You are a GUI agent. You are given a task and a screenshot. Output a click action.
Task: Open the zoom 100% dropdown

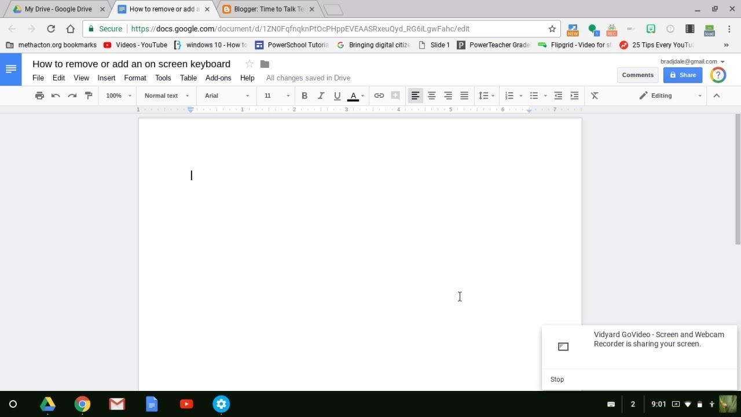point(119,96)
